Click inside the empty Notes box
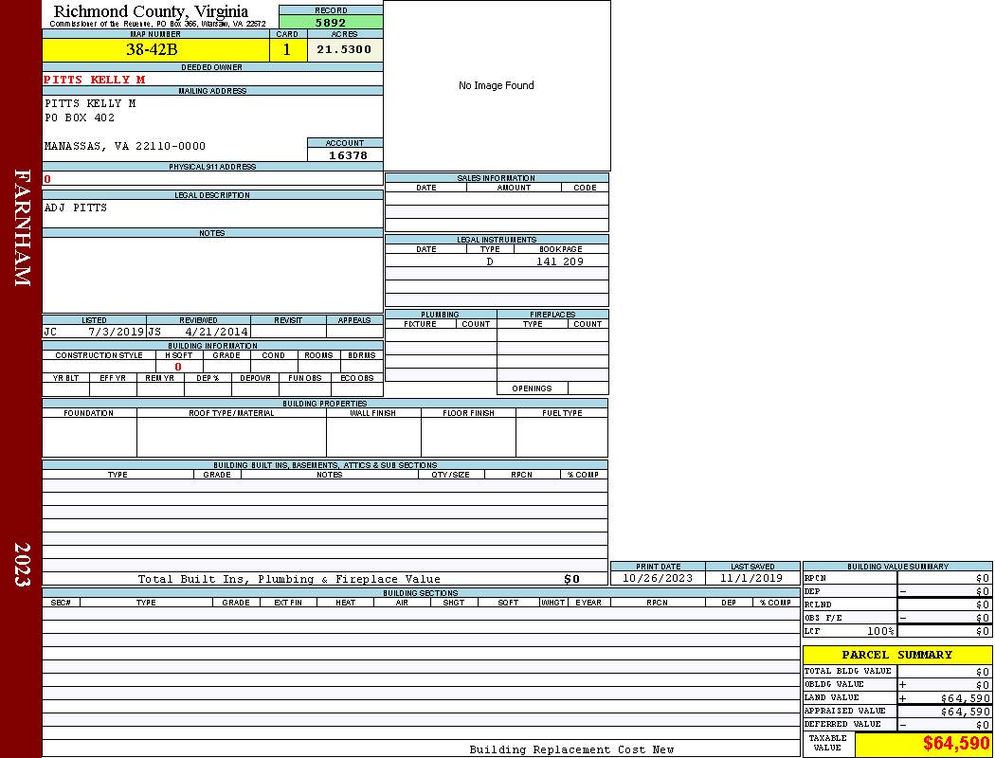Viewport: 995px width, 758px height. coord(211,275)
